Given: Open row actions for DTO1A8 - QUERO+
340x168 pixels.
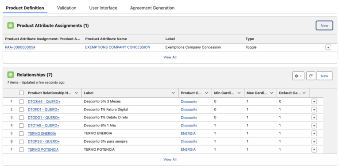Looking at the screenshot, I should 314,126.
